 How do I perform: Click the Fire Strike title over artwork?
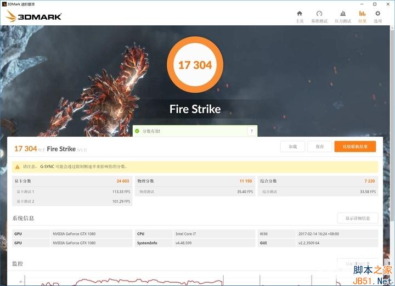[195, 109]
